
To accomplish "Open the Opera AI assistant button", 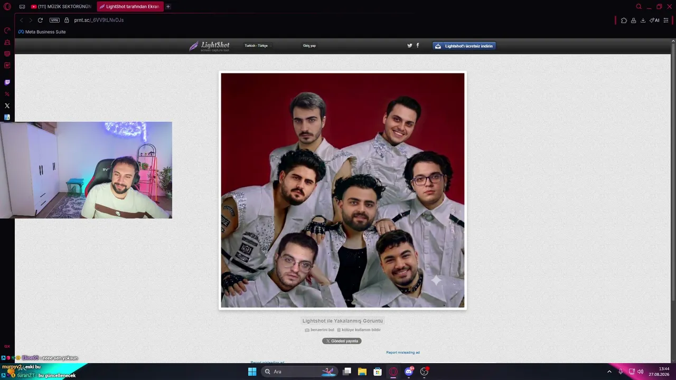I will [x=654, y=20].
